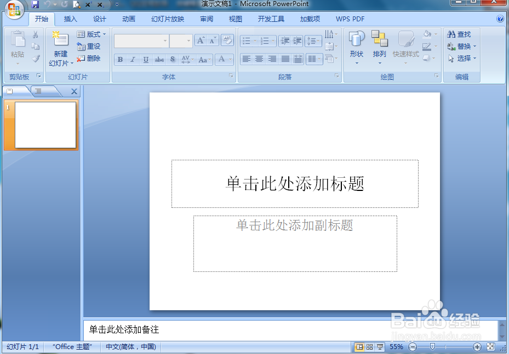The height and width of the screenshot is (354, 509).
Task: Toggle bold formatting
Action: click(x=119, y=59)
